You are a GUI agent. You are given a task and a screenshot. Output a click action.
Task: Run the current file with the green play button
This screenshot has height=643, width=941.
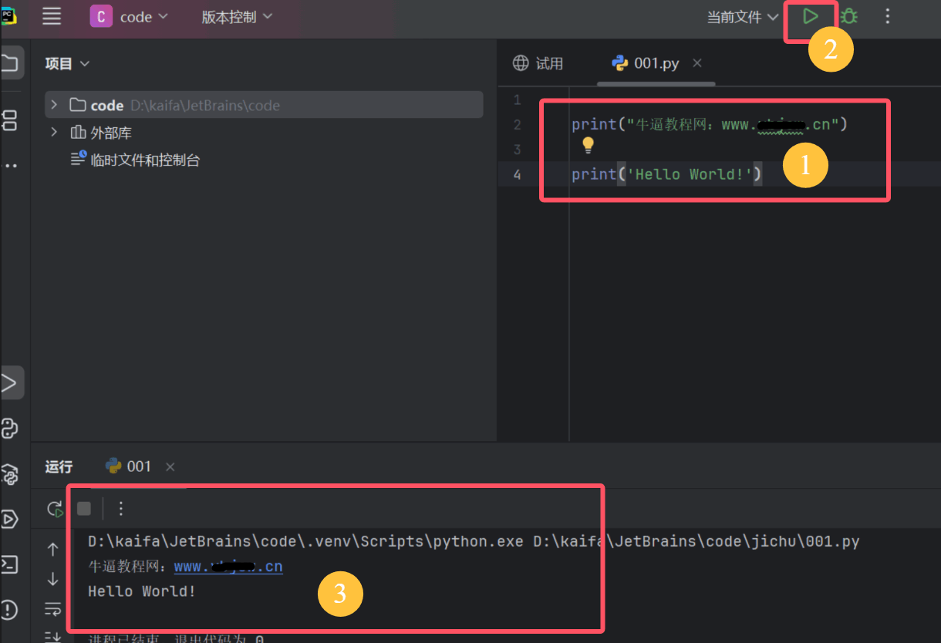[x=810, y=16]
